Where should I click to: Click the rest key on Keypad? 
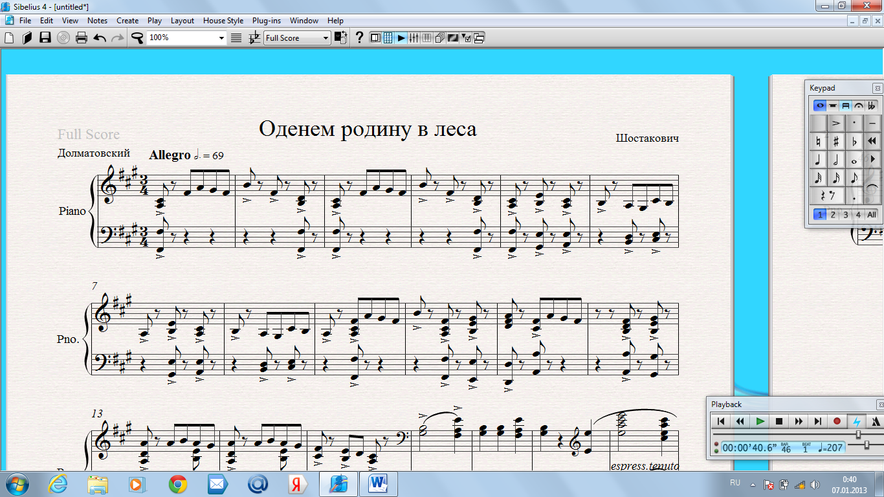pos(827,195)
